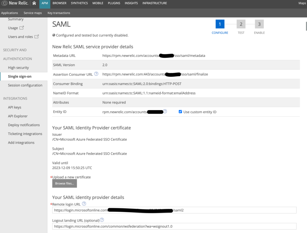Open API Explorer

click(x=18, y=116)
